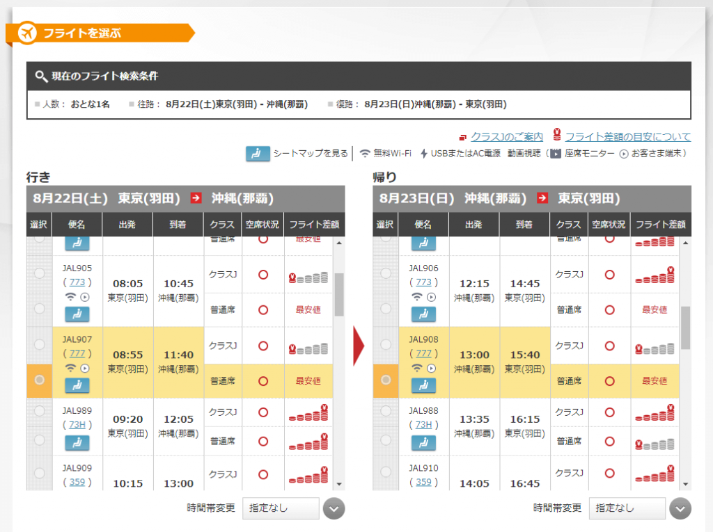
Task: Select return JAL906 クラスJ radio button
Action: [386, 273]
